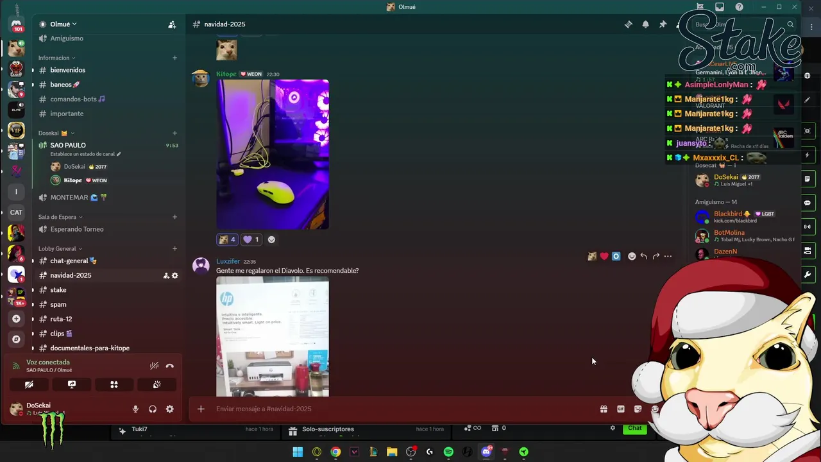Open Blackbird's profile in member list
This screenshot has width=821, height=462.
click(728, 214)
